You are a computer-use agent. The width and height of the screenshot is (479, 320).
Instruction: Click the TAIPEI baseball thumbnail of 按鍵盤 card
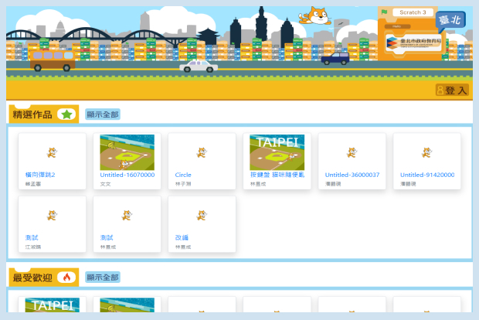[x=277, y=152]
